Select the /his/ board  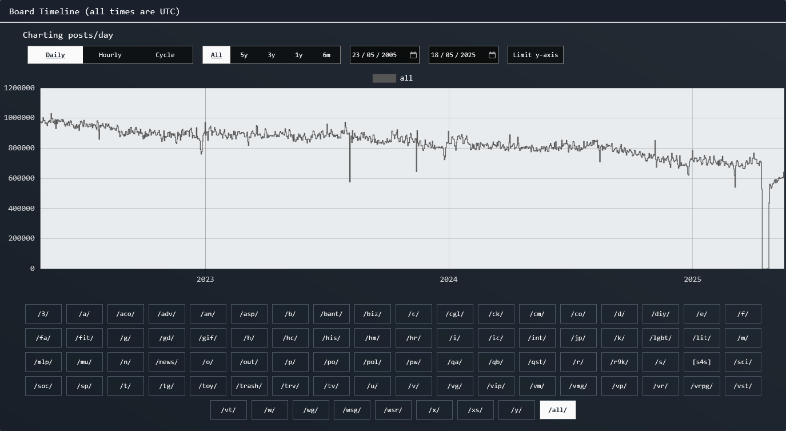coord(332,338)
